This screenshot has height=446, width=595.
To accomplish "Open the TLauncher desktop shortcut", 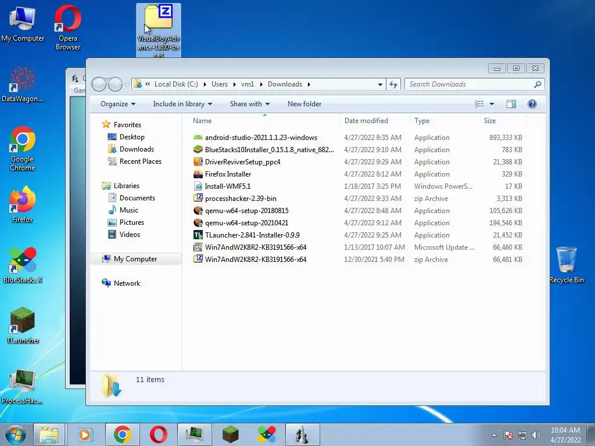I will 23,325.
